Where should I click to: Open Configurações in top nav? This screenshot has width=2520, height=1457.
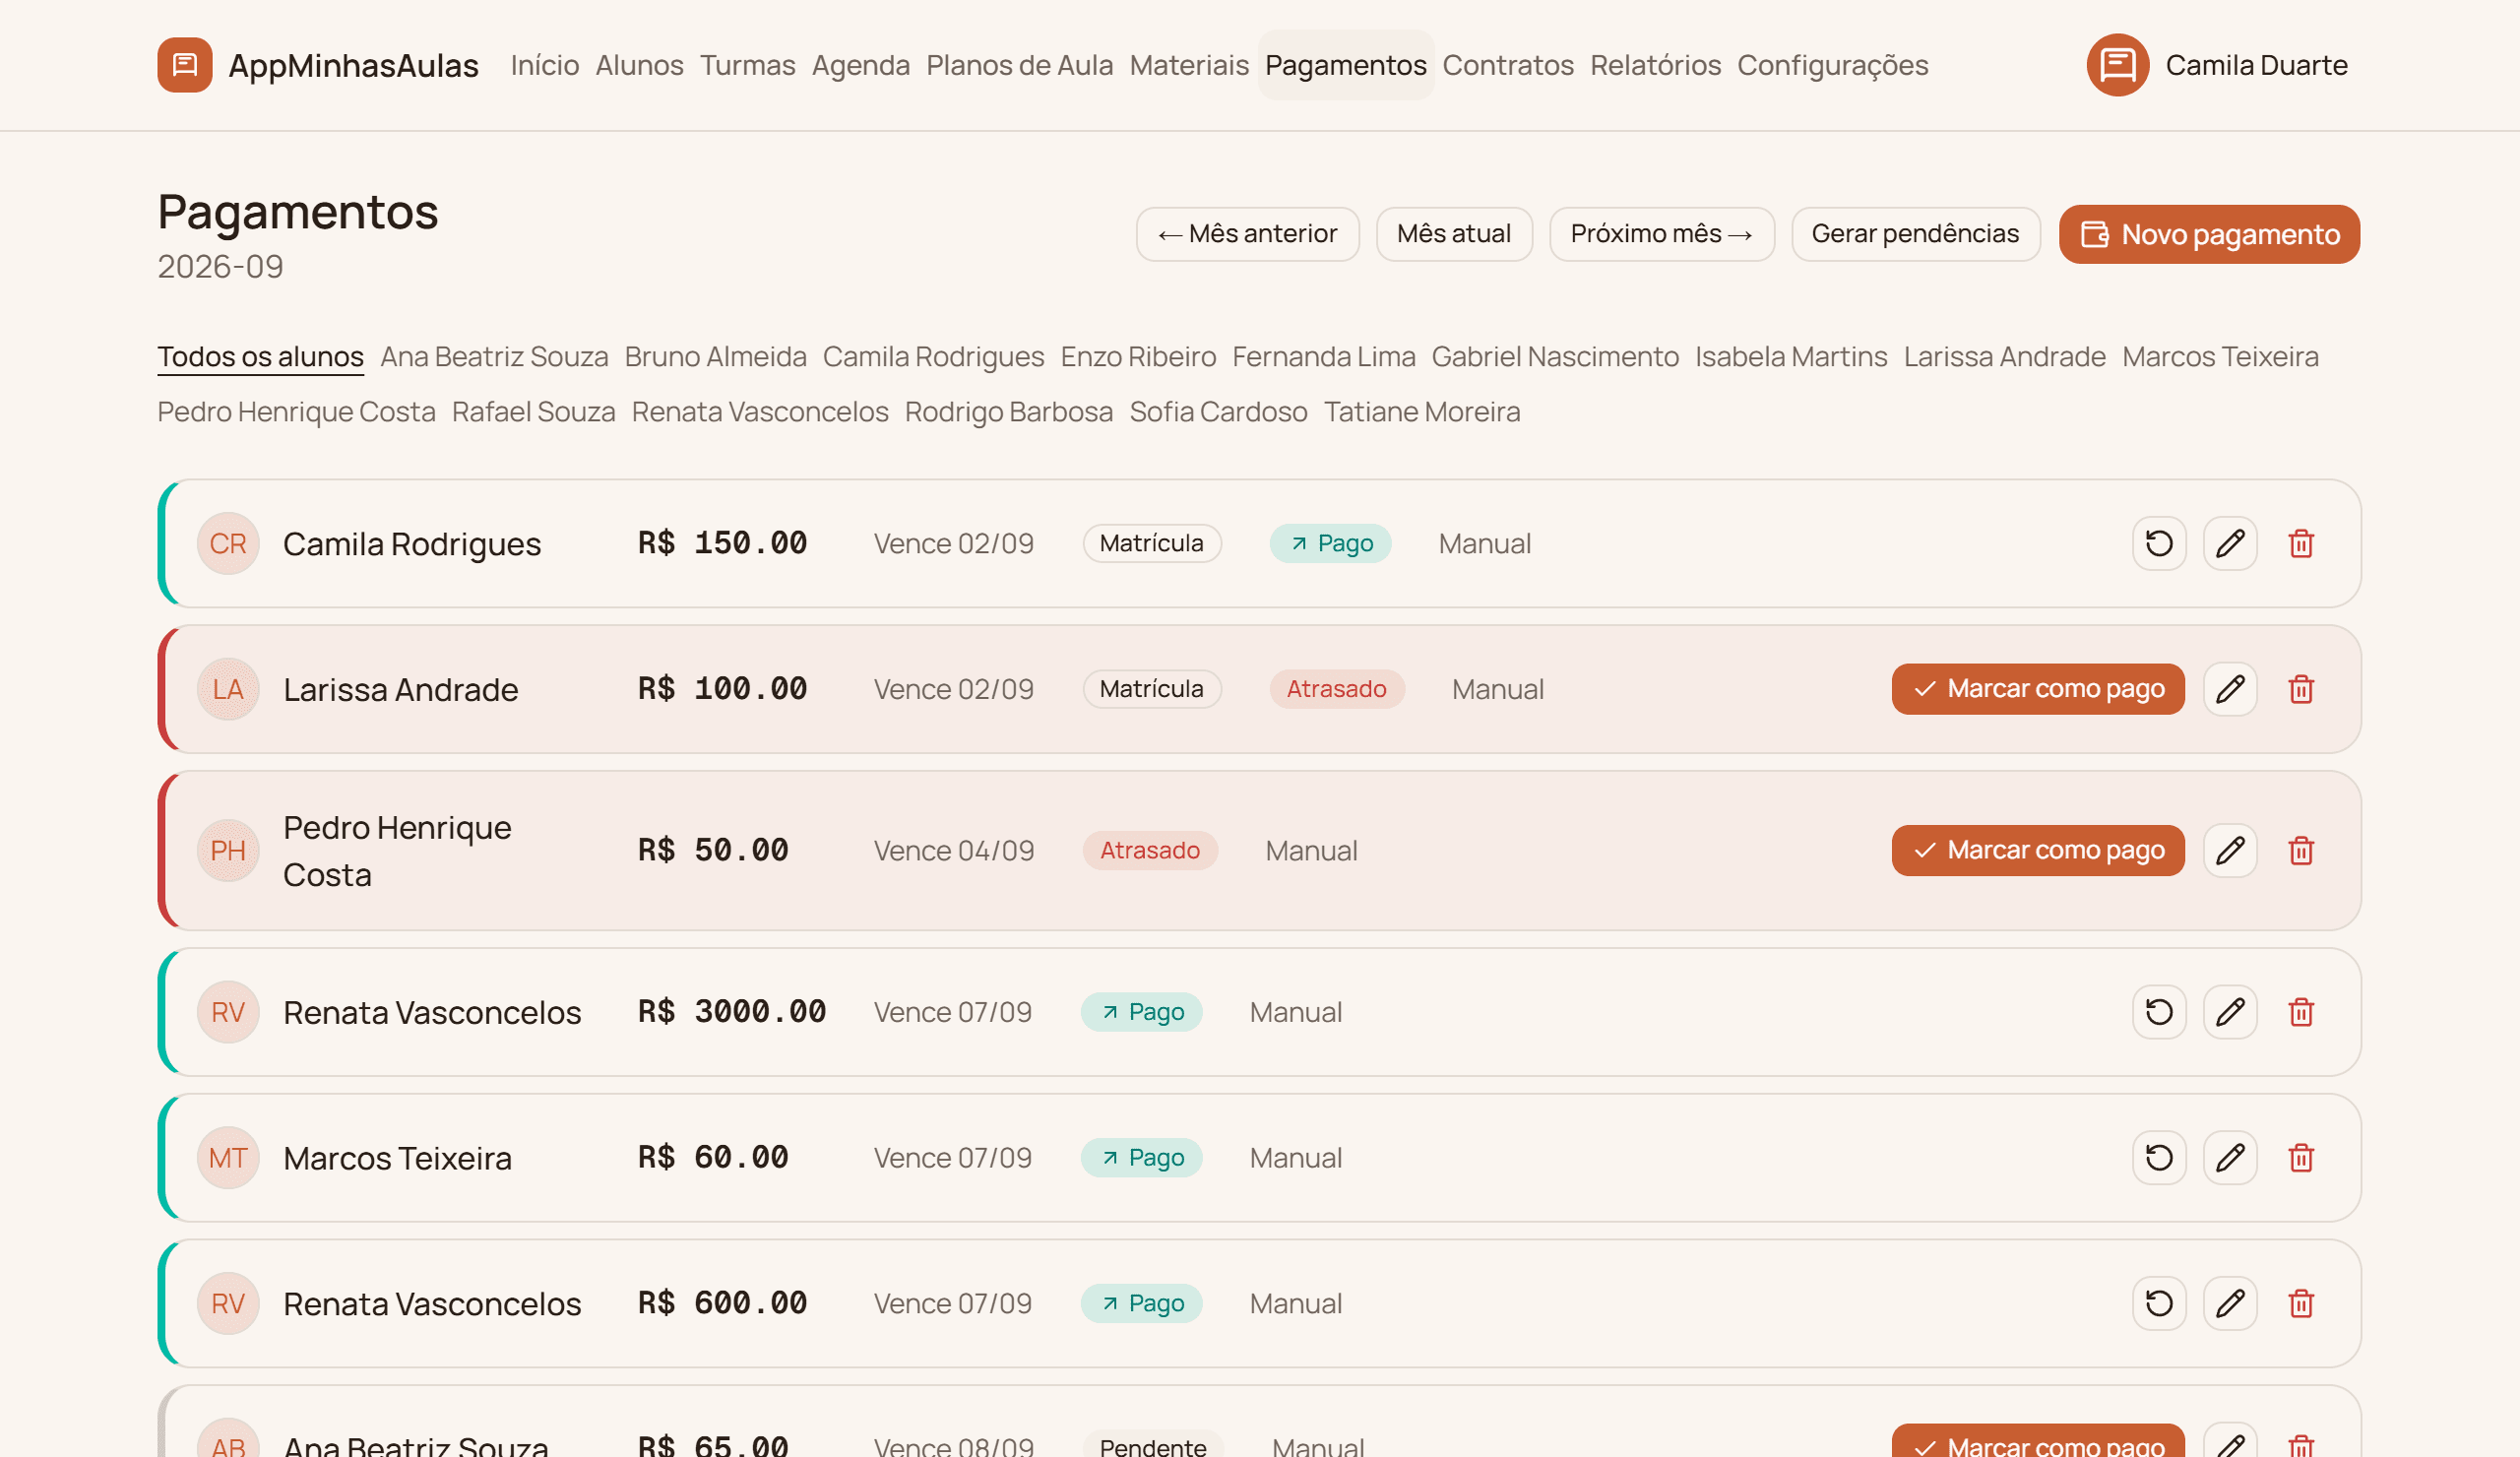[1832, 65]
